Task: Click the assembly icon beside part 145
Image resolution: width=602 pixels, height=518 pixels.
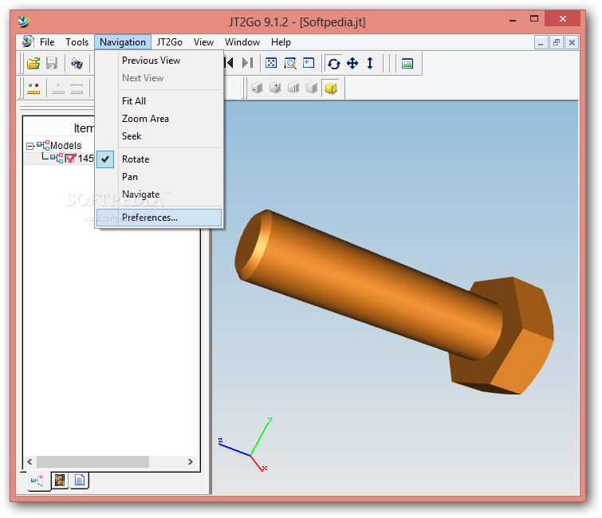Action: tap(57, 158)
